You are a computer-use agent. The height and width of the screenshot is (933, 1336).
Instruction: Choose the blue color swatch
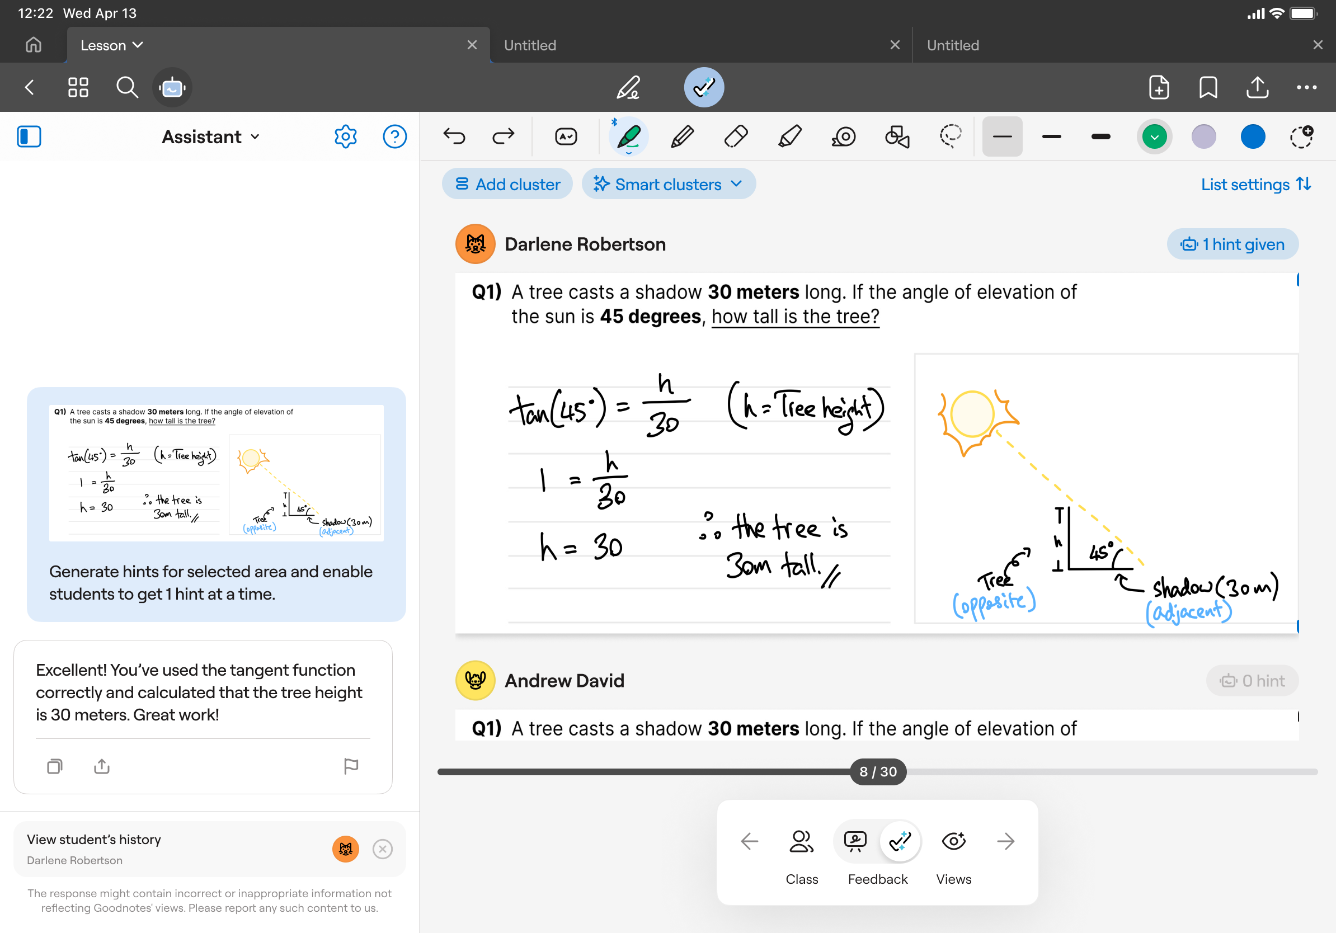click(1252, 136)
